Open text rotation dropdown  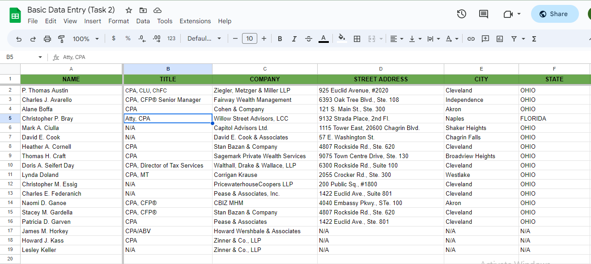coord(452,39)
